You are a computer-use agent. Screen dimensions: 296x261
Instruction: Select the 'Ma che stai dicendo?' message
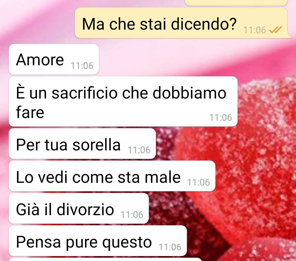[x=181, y=23]
